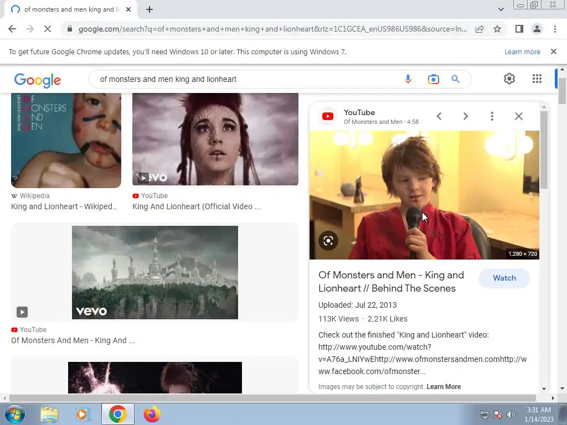
Task: Go back using the browser back arrow
Action: click(x=12, y=29)
